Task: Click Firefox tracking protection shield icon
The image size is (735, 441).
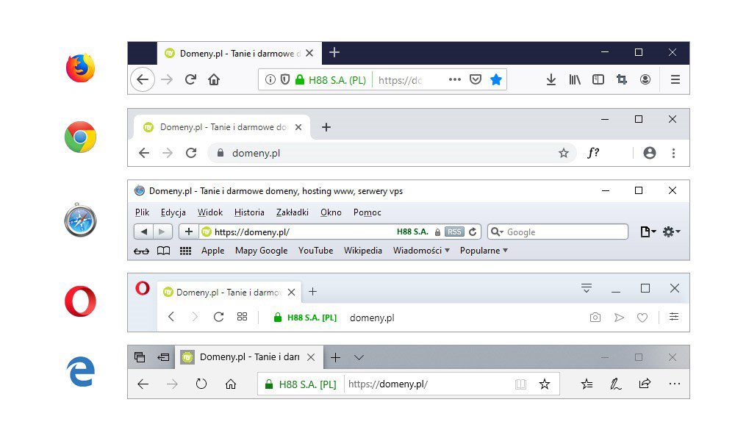Action: [x=285, y=79]
